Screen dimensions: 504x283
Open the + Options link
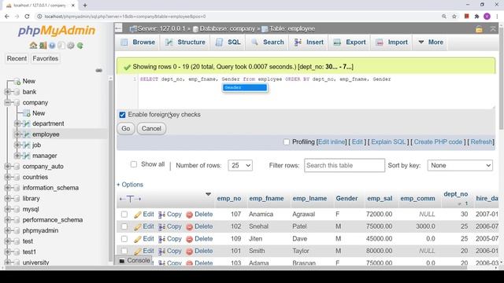130,185
